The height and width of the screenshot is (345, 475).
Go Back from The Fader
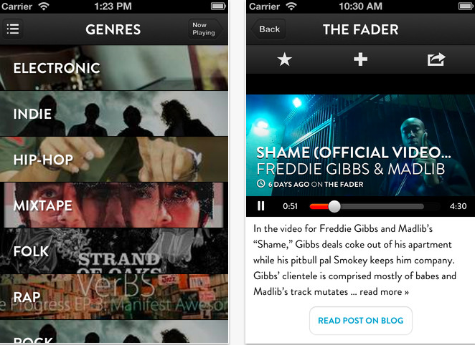[268, 29]
